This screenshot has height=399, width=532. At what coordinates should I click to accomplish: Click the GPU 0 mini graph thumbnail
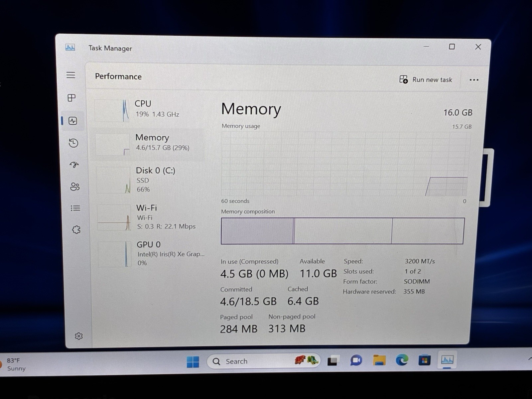tap(115, 254)
